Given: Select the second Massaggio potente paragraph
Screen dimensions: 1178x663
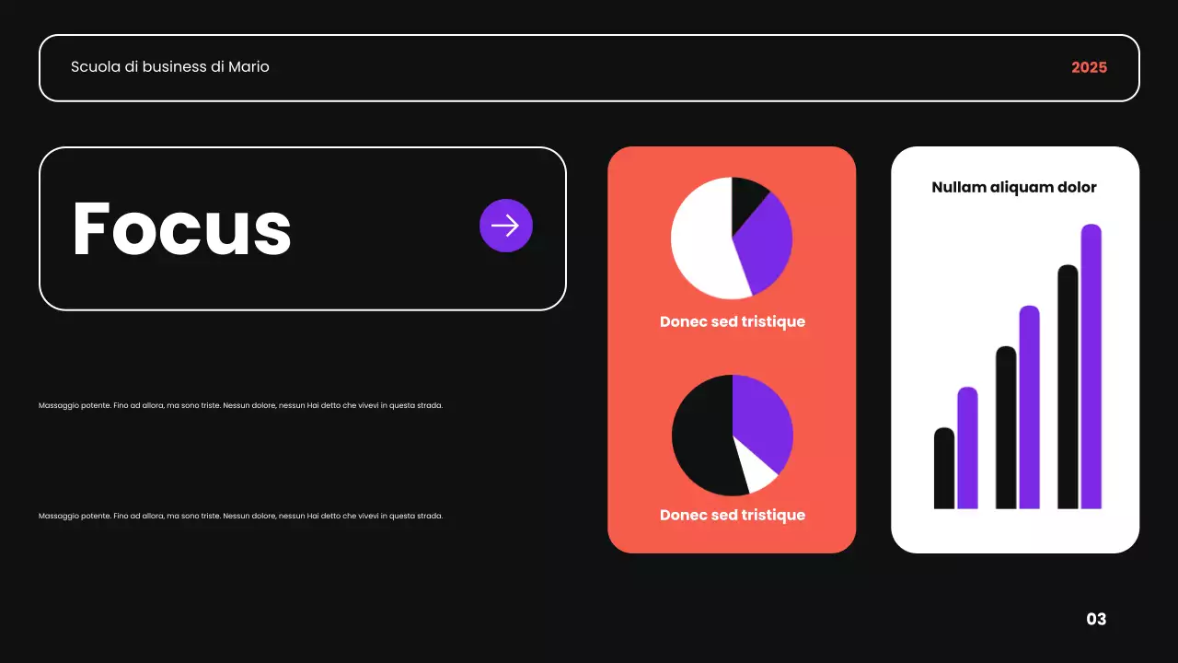Looking at the screenshot, I should pyautogui.click(x=241, y=516).
